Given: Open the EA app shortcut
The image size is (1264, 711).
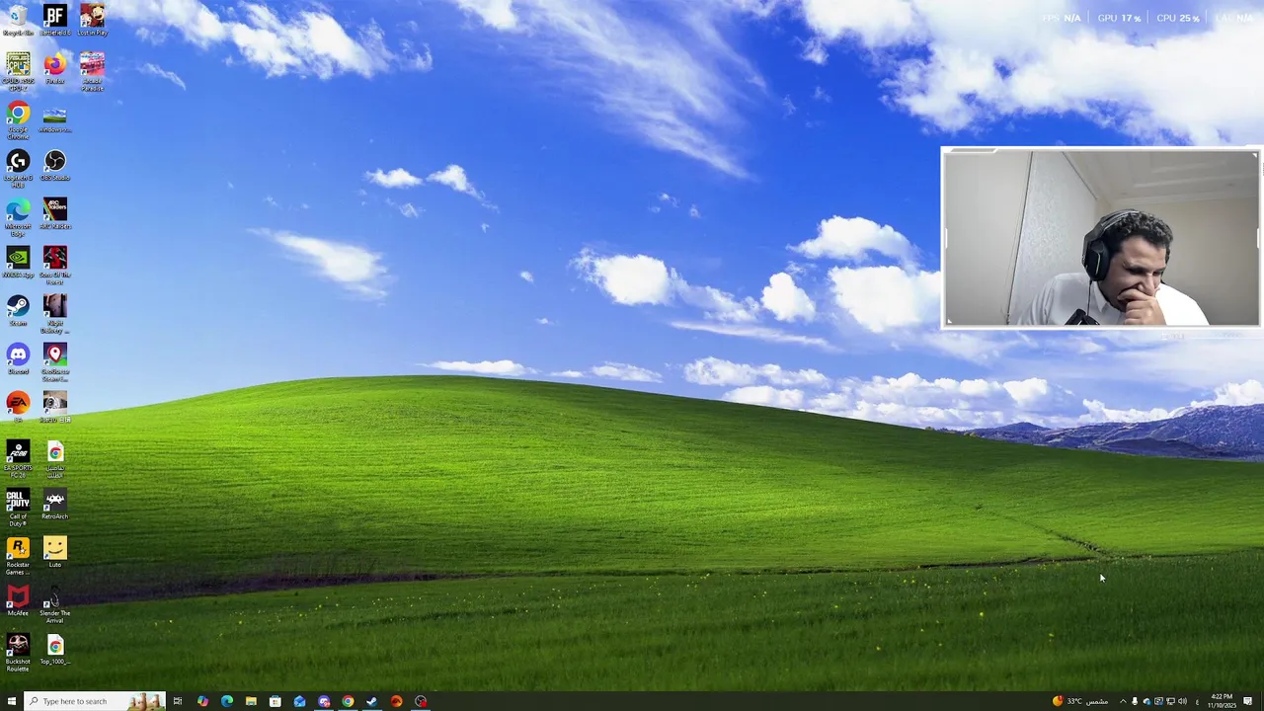Looking at the screenshot, I should [18, 407].
